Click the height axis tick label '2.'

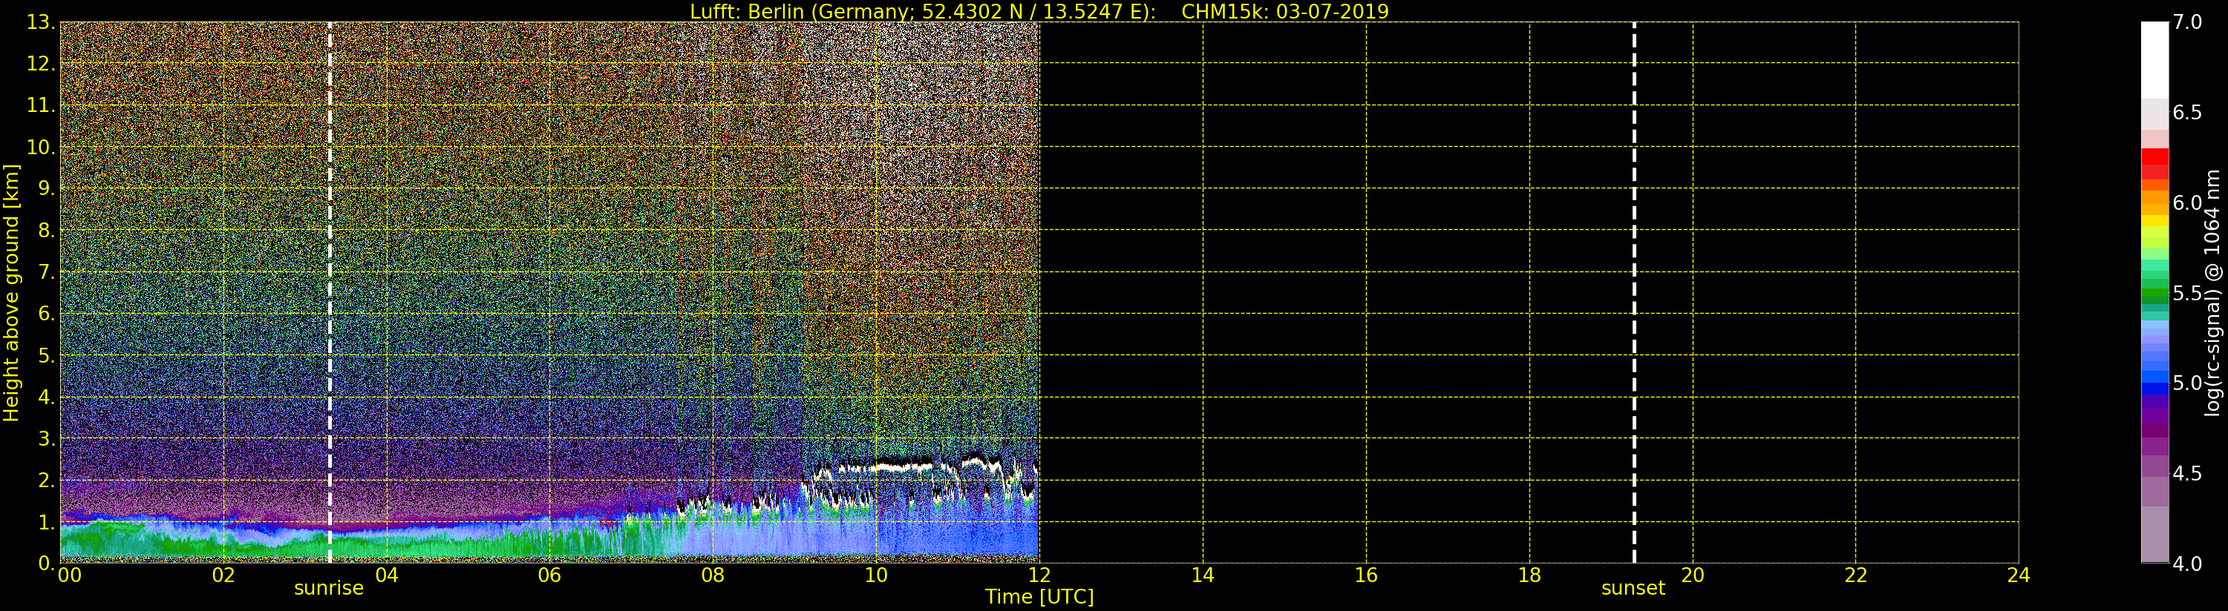pyautogui.click(x=47, y=480)
